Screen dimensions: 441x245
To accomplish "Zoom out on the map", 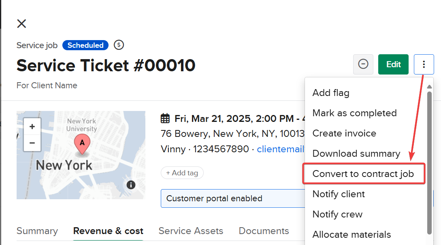I will point(32,143).
